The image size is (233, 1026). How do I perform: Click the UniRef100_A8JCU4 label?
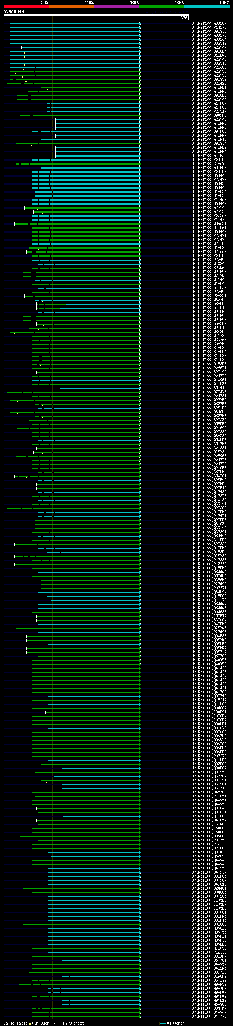point(209,412)
